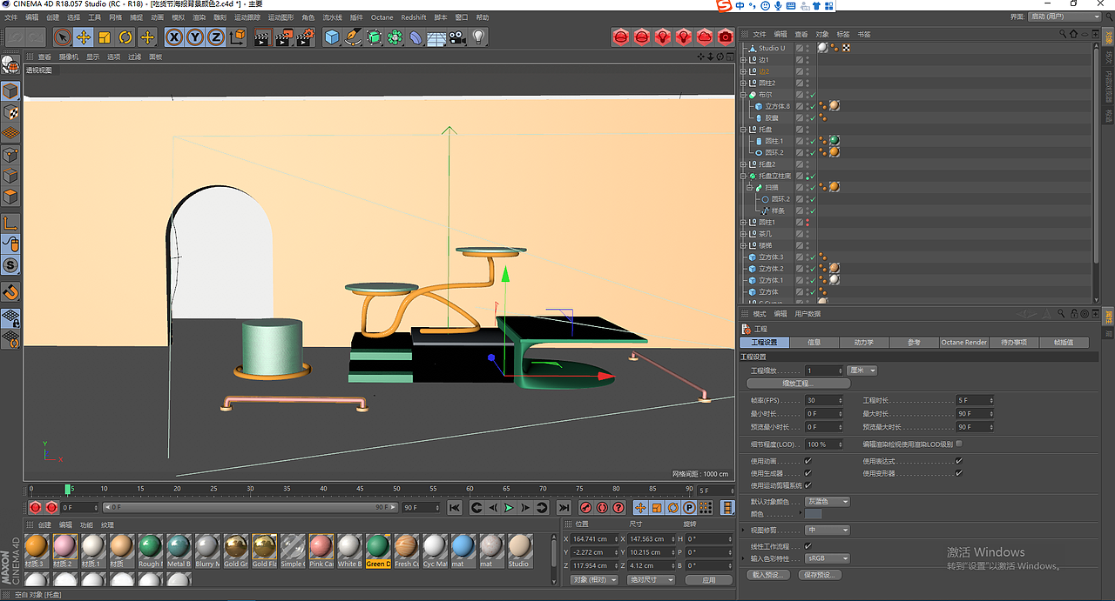
Task: Toggle X axis lock button
Action: [174, 37]
